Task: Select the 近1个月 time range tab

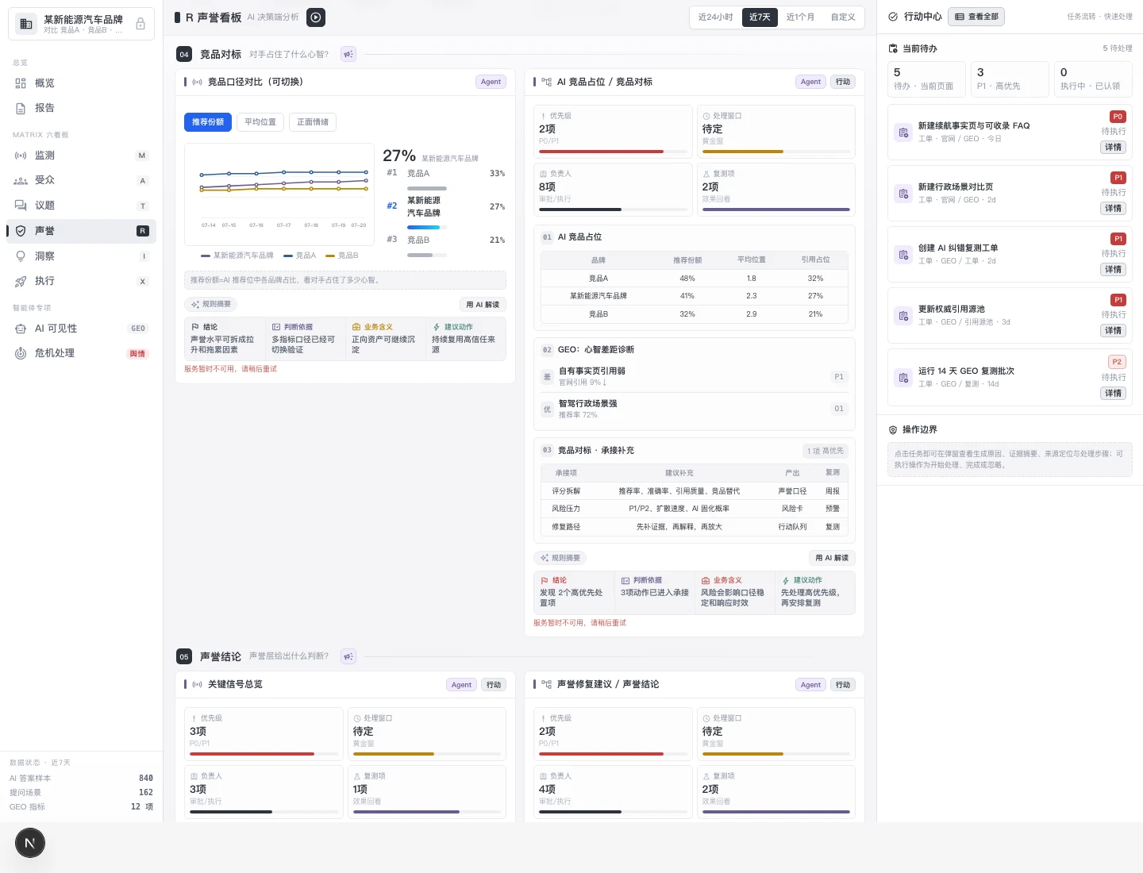Action: point(800,17)
